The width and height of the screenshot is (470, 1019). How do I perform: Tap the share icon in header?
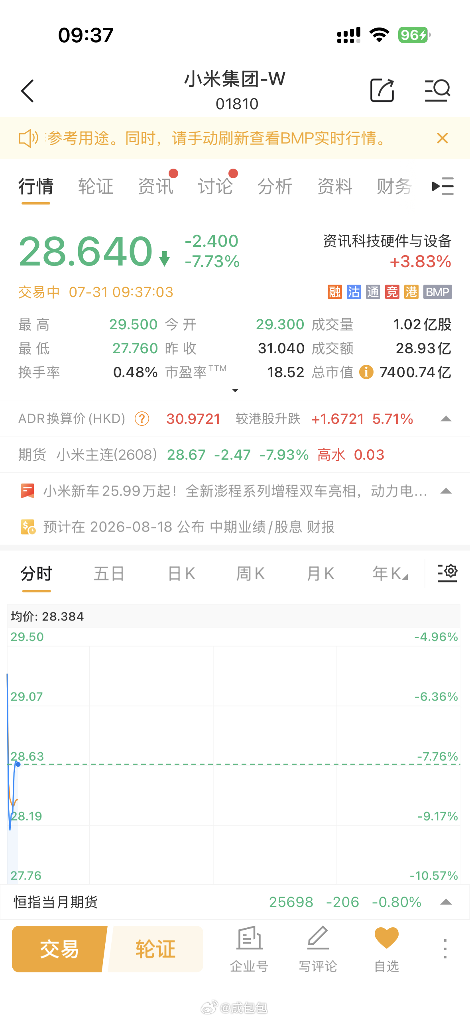(382, 90)
